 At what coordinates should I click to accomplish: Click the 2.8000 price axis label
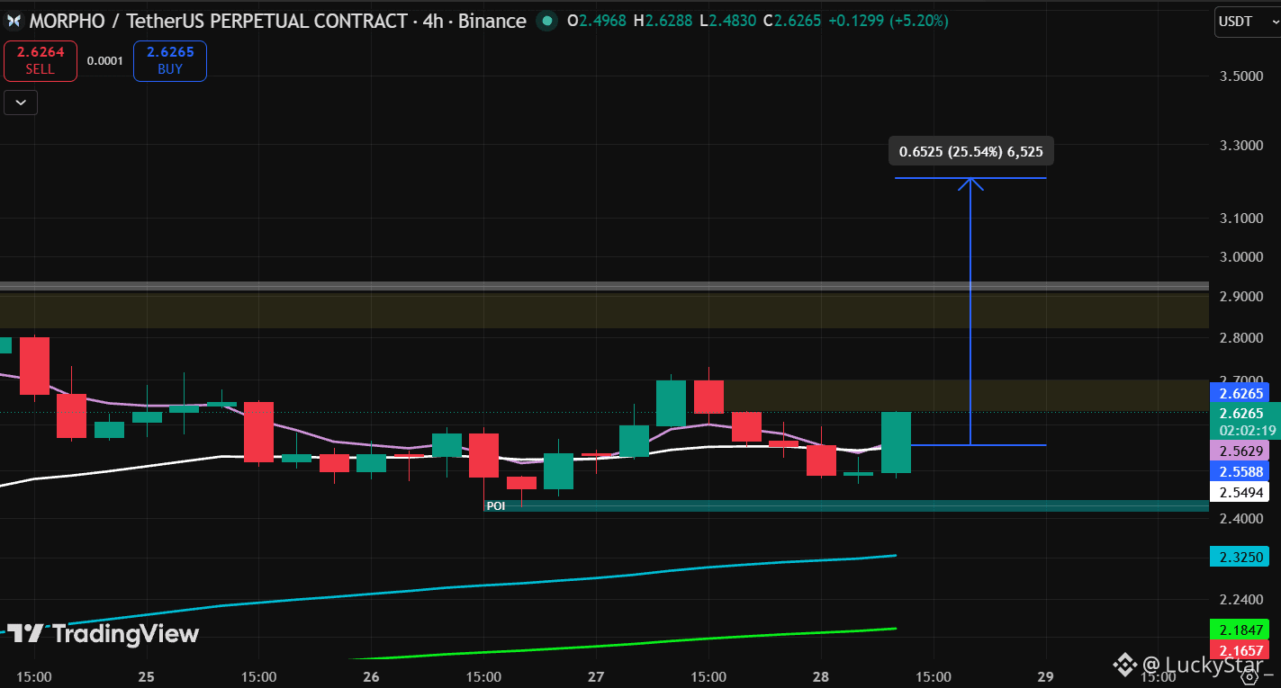point(1242,337)
